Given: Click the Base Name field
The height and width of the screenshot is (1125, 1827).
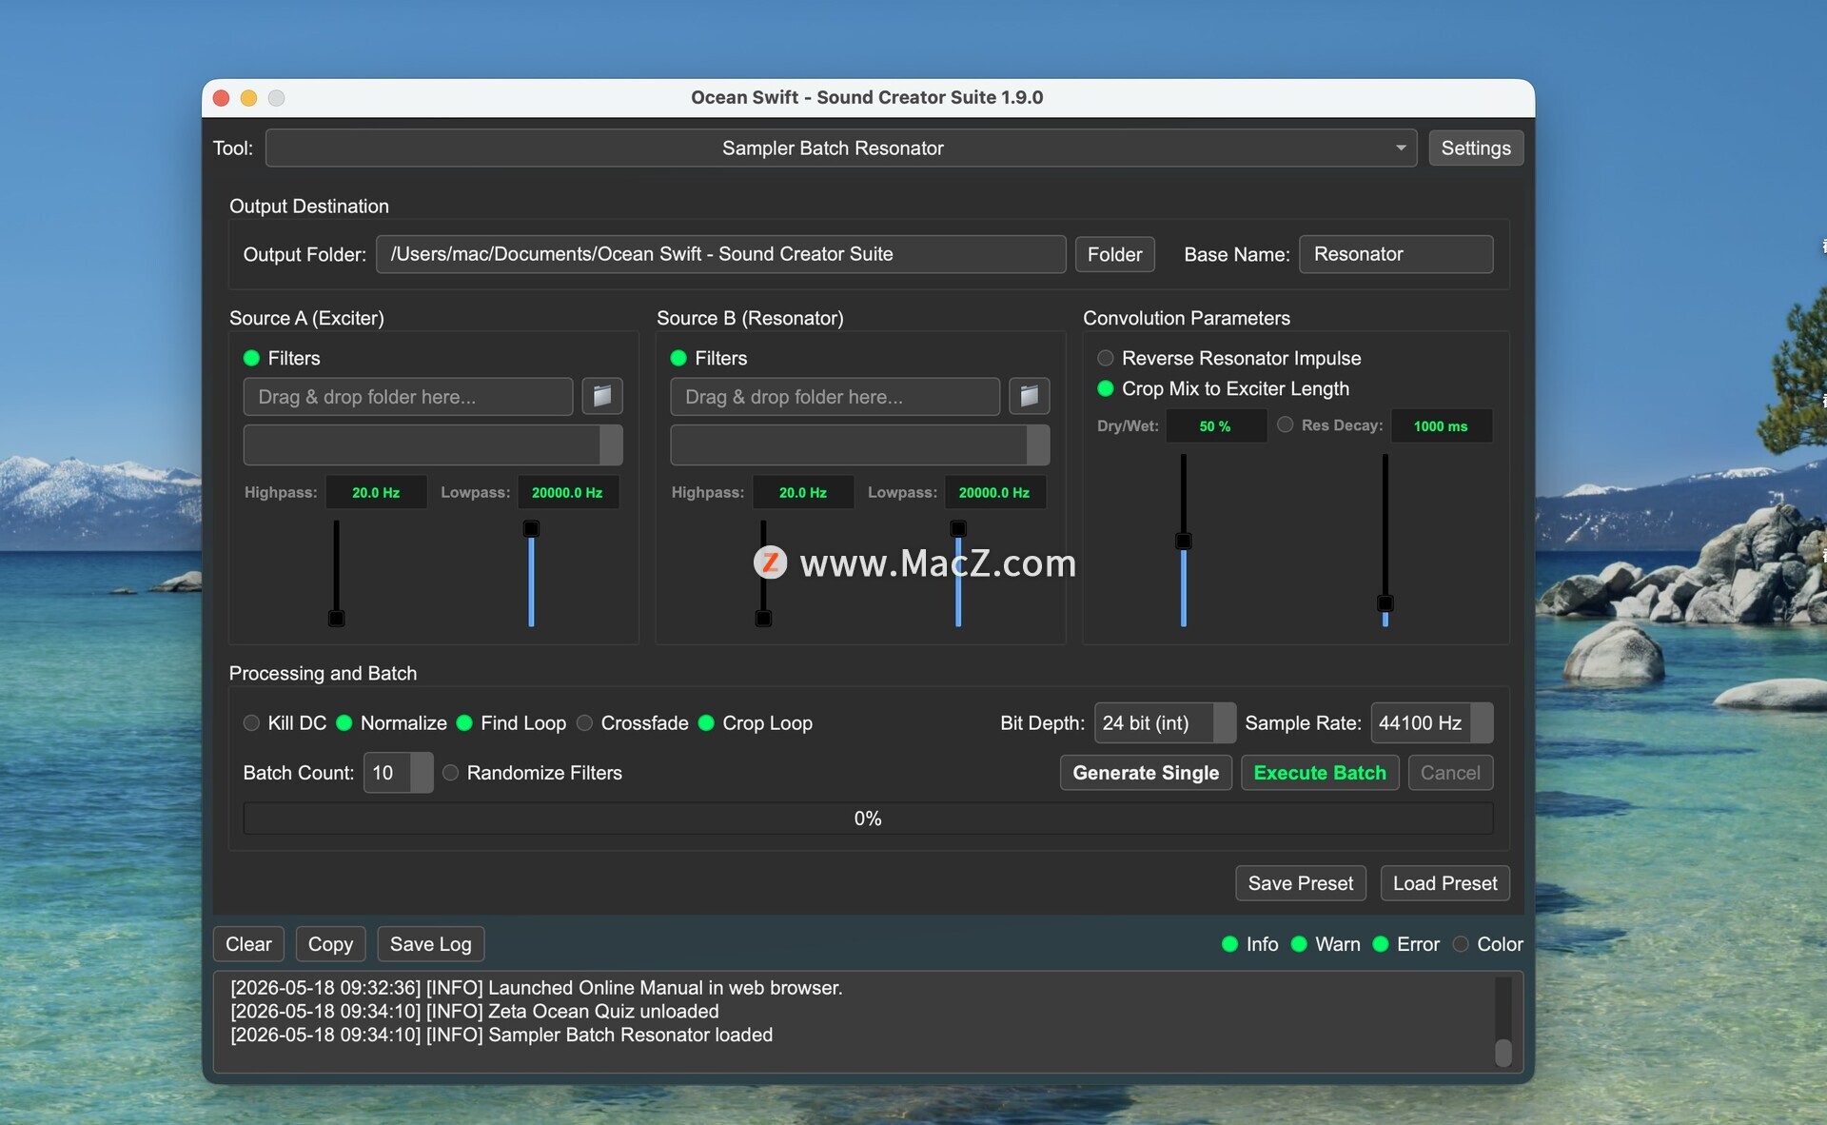Looking at the screenshot, I should tap(1396, 254).
